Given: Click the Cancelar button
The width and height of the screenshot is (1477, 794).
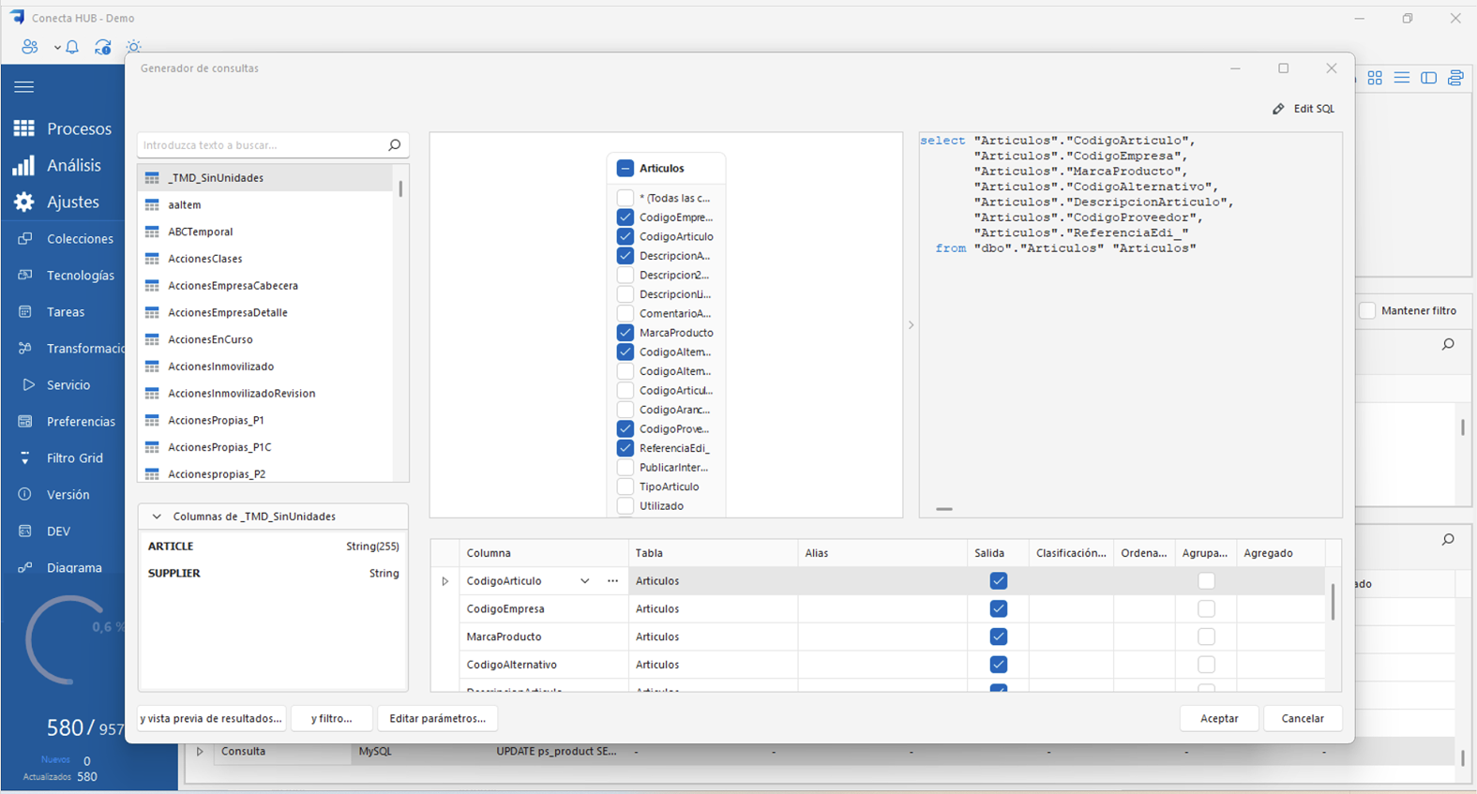Looking at the screenshot, I should [1303, 719].
